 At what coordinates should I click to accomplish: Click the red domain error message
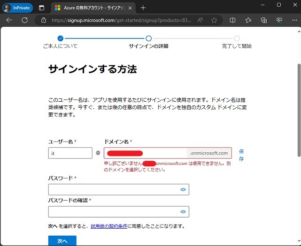pos(167,166)
